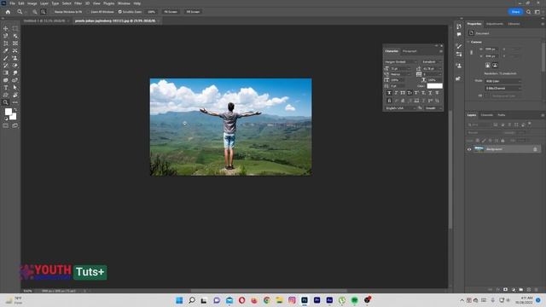Select the Brush tool

(x=6, y=58)
